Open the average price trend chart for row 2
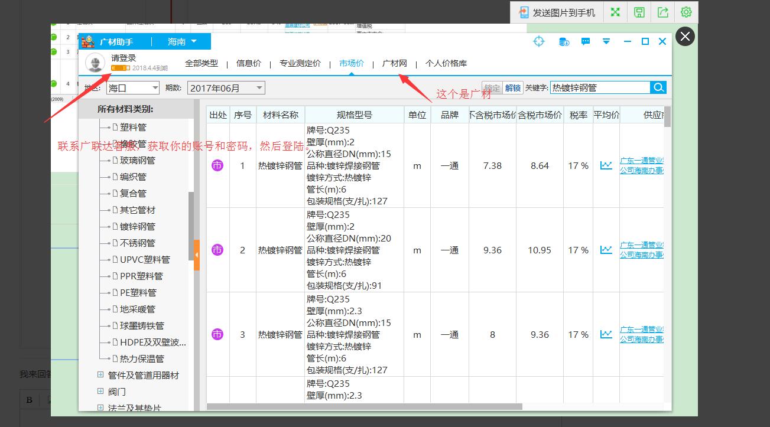The image size is (770, 427). [606, 250]
